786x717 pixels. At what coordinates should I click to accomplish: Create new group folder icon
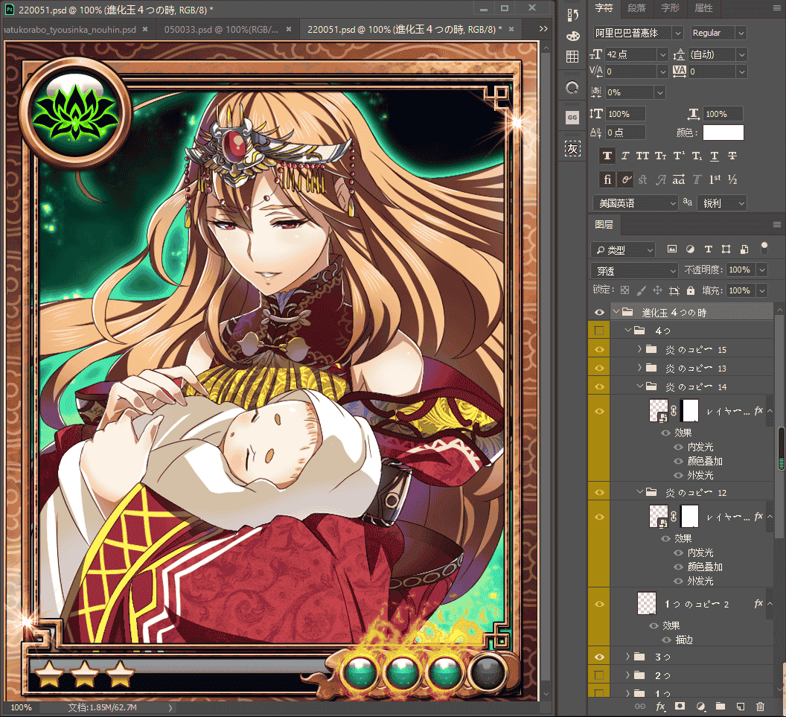(x=720, y=707)
